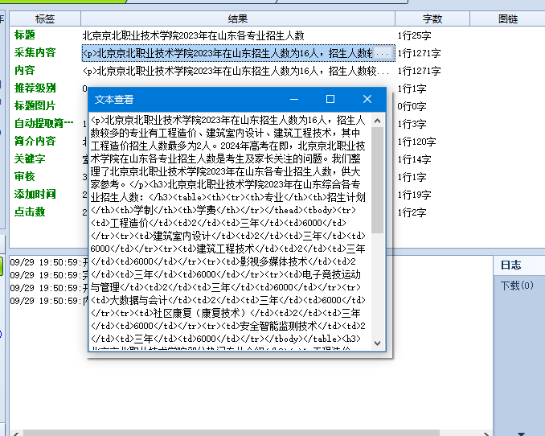Click the fourth log line 09/29 19:50:59
This screenshot has width=545, height=436.
point(49,301)
